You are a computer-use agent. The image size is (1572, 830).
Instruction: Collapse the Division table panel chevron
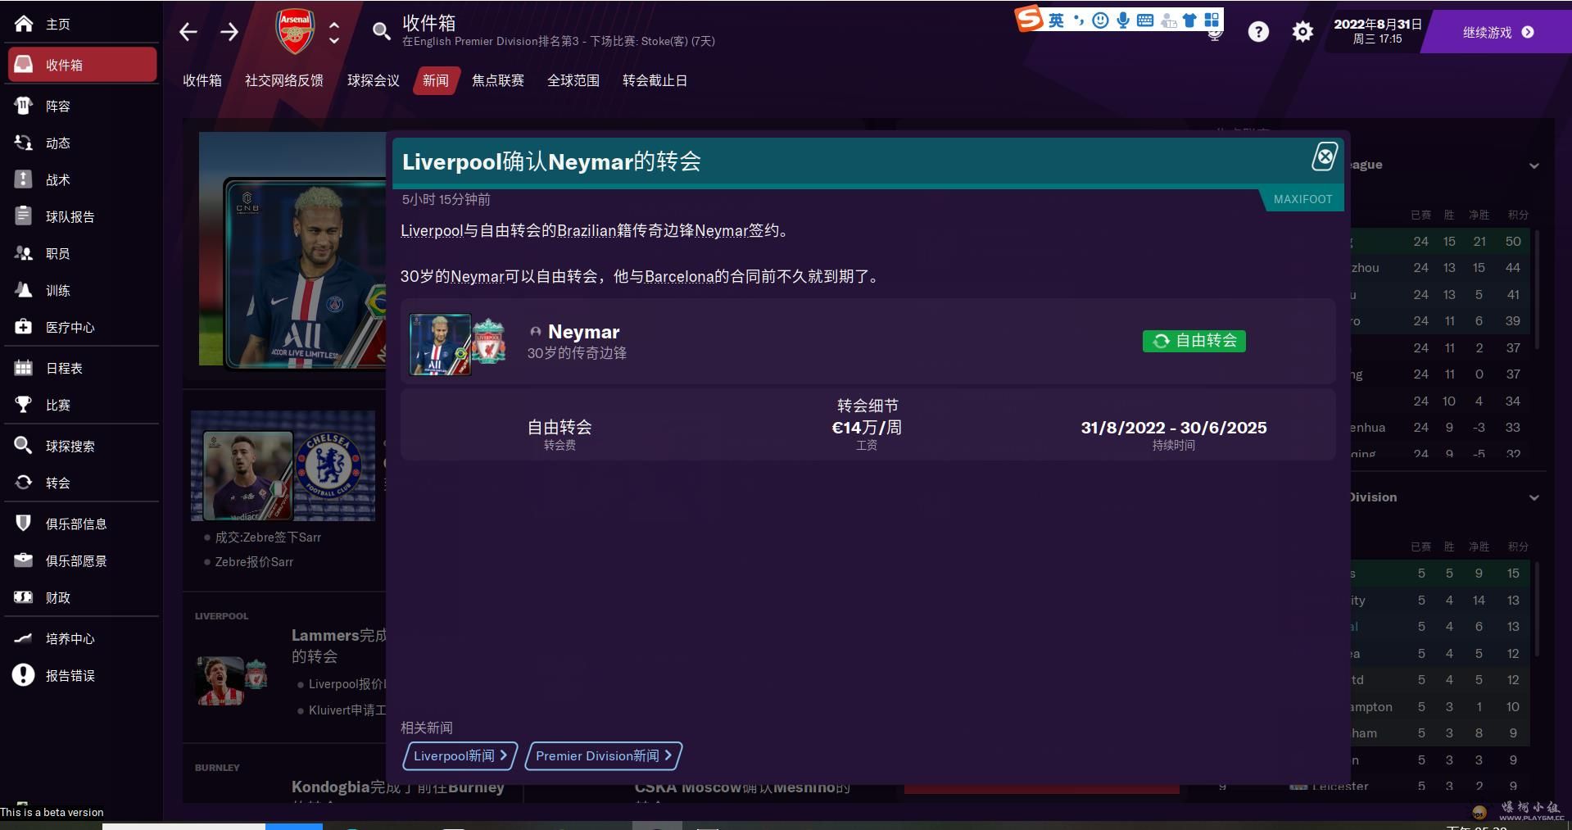click(x=1534, y=497)
